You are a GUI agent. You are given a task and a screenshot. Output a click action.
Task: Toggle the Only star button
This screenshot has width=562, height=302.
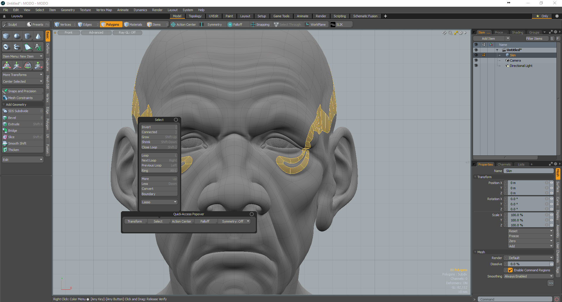pos(542,16)
